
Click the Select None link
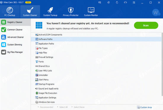pos(79,107)
